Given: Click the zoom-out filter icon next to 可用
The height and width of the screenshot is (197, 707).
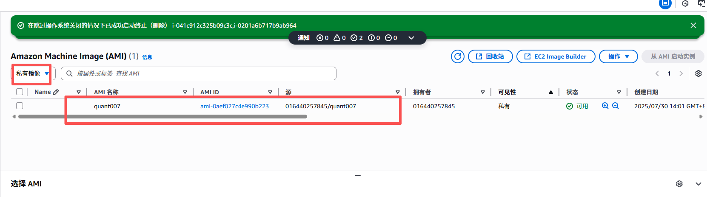Looking at the screenshot, I should coord(615,106).
